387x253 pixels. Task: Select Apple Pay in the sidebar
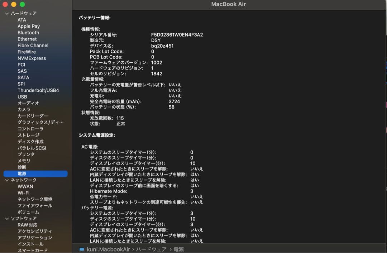29,26
